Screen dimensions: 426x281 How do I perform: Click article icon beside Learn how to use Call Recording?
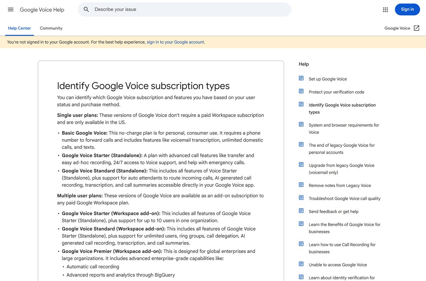click(301, 244)
